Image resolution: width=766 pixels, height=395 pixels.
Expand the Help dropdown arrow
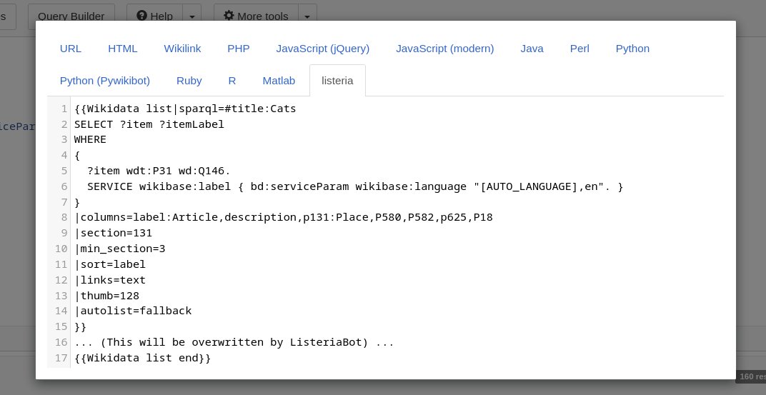coord(192,16)
